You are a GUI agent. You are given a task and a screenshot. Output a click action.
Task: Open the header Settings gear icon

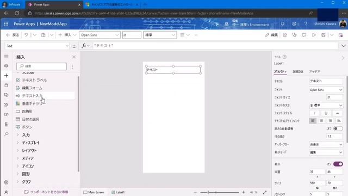coord(294,23)
